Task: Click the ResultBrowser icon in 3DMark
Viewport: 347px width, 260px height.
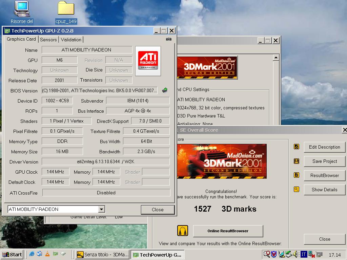Action: pyautogui.click(x=297, y=175)
